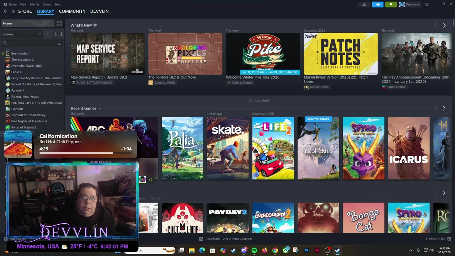Open Photoshop from the taskbar
The width and height of the screenshot is (455, 256).
tap(306, 250)
